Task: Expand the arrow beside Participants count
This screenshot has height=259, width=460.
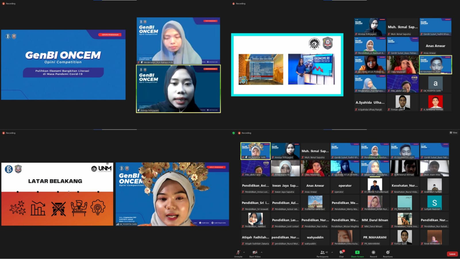Action: [332, 252]
